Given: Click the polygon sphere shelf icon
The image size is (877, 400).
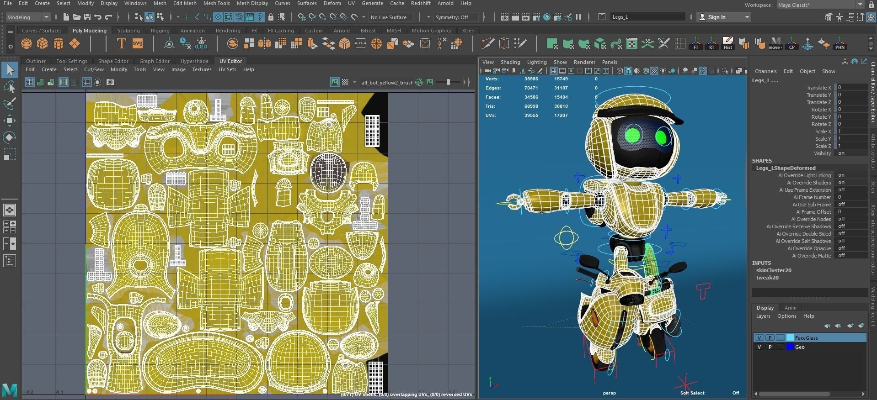Looking at the screenshot, I should click(27, 44).
